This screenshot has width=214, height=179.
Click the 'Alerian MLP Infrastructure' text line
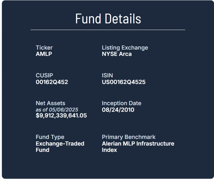pos(138,144)
